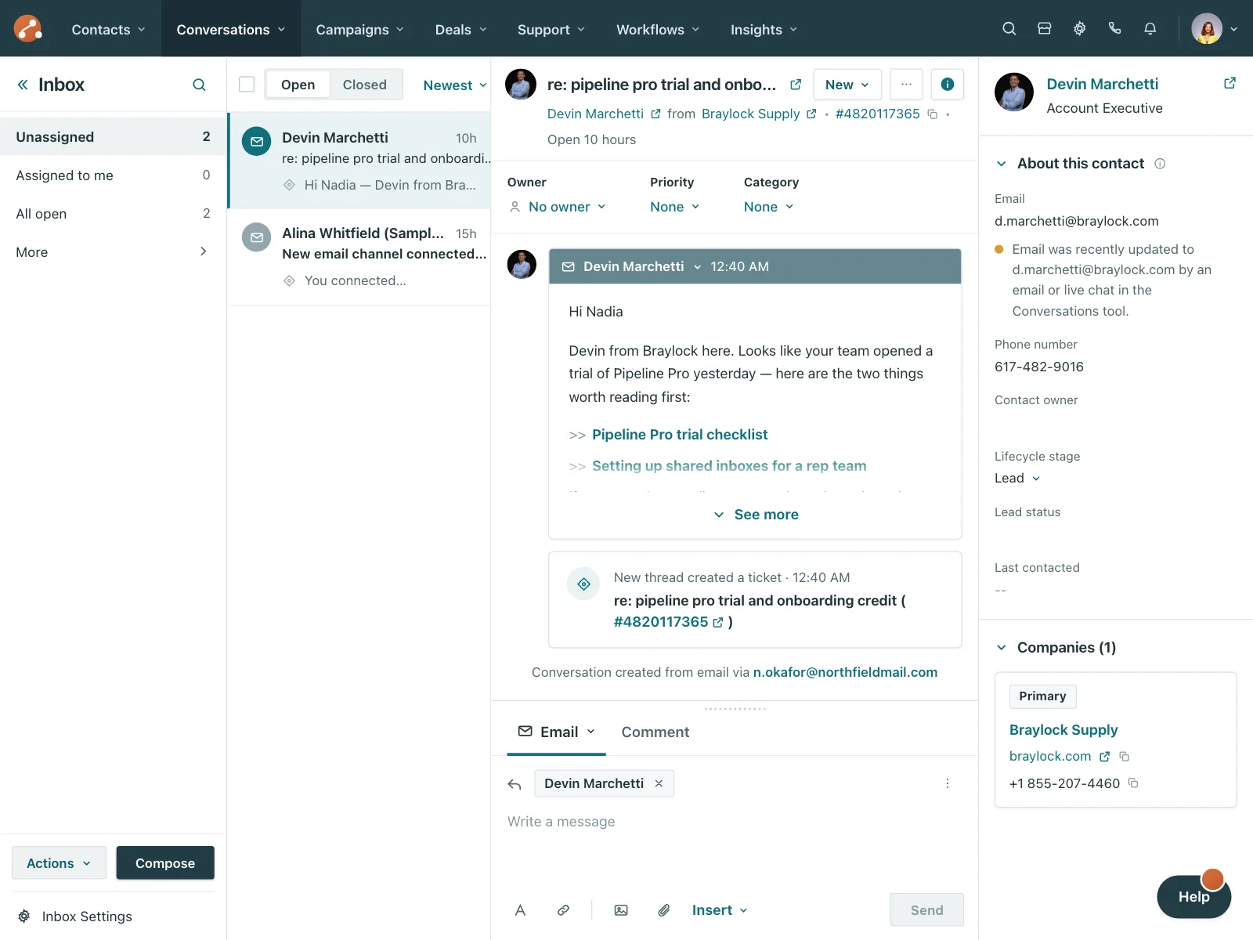Click the app logo home icon

(x=28, y=29)
